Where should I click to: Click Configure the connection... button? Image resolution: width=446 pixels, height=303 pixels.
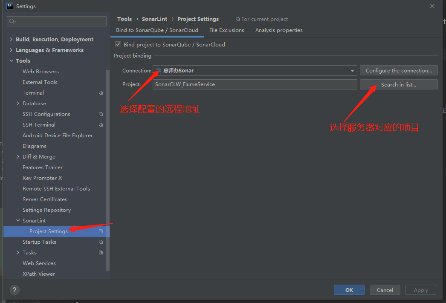pos(399,70)
